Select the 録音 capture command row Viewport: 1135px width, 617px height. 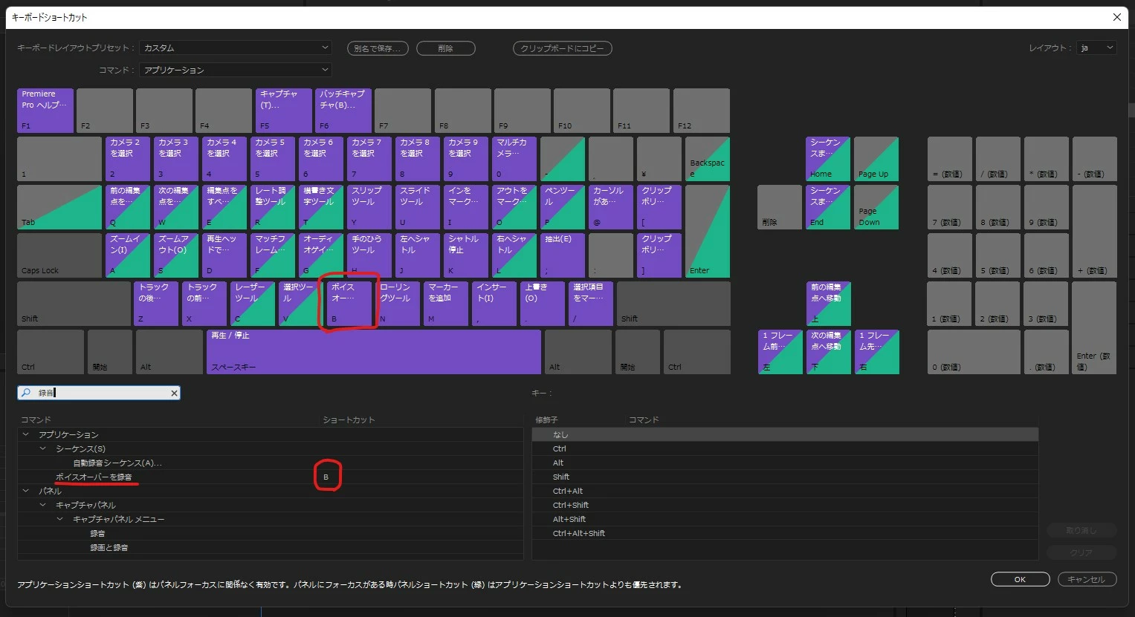point(270,533)
